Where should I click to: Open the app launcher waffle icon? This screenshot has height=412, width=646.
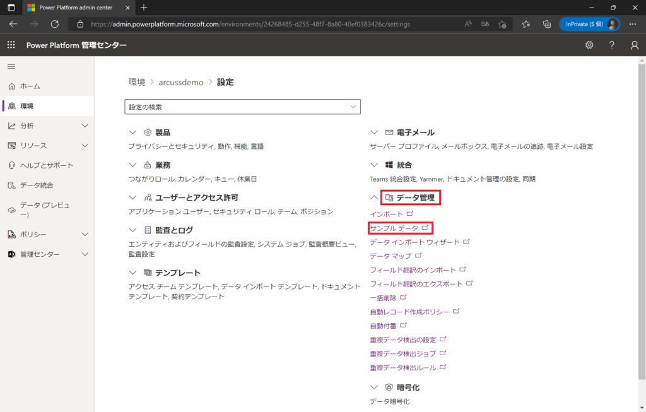point(11,45)
